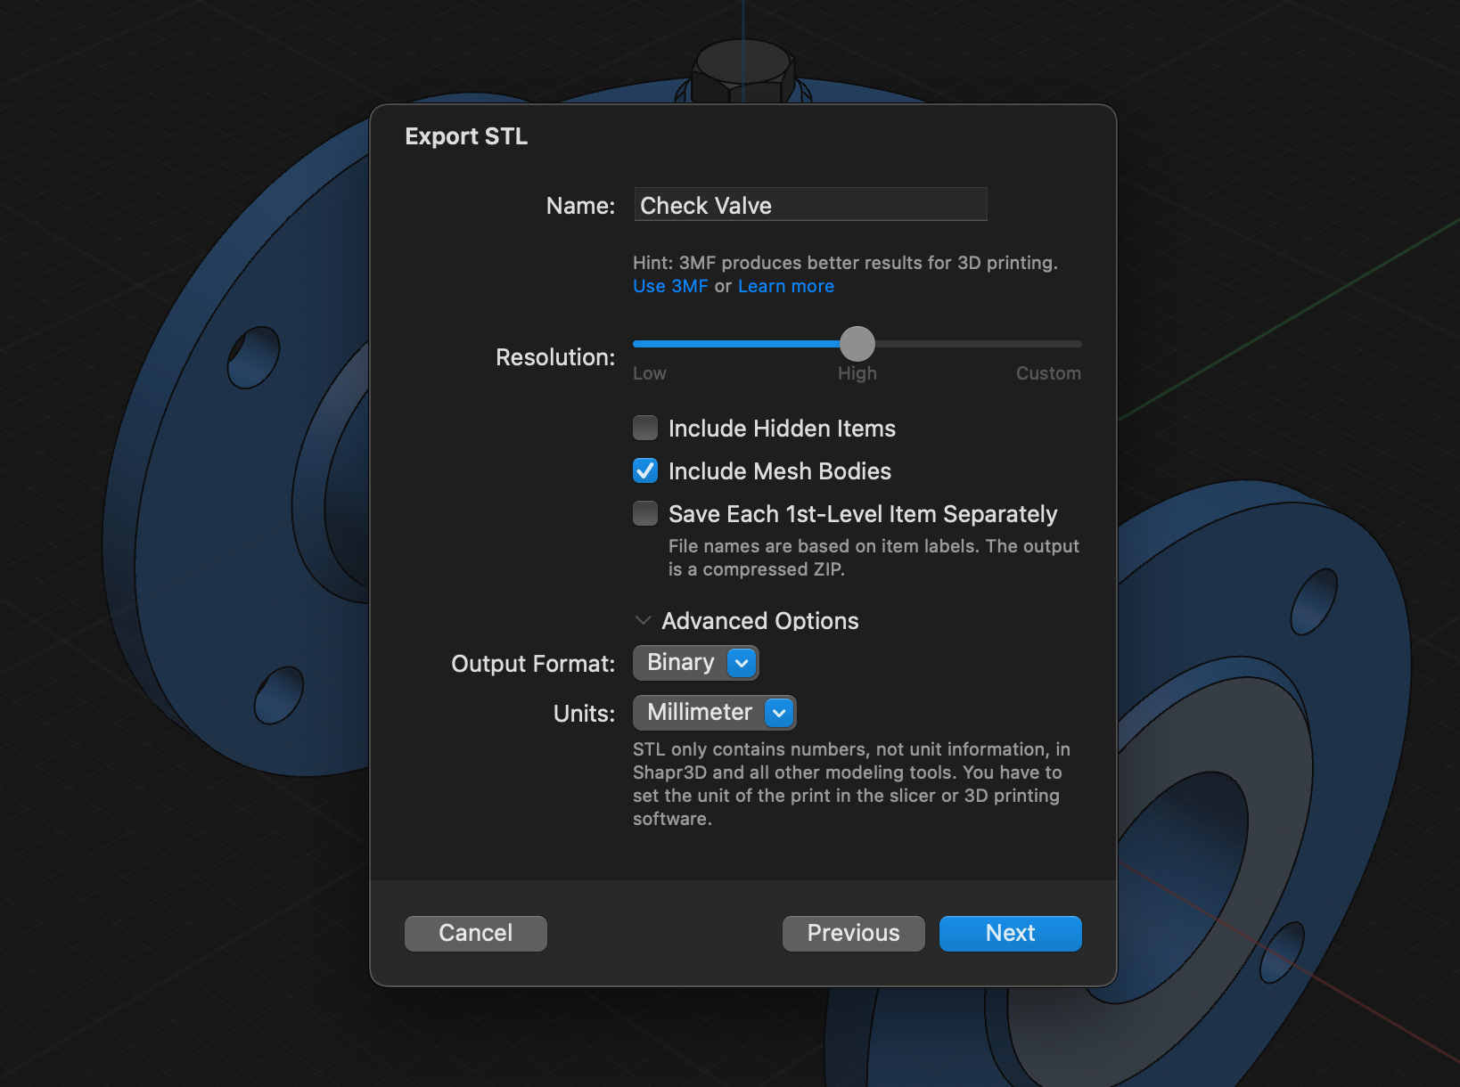1460x1087 pixels.
Task: Open the Learn more link
Action: pos(786,286)
